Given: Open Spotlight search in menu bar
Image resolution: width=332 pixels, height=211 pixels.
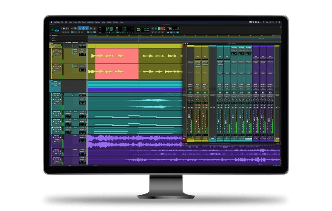Looking at the screenshot, I should tap(276, 22).
